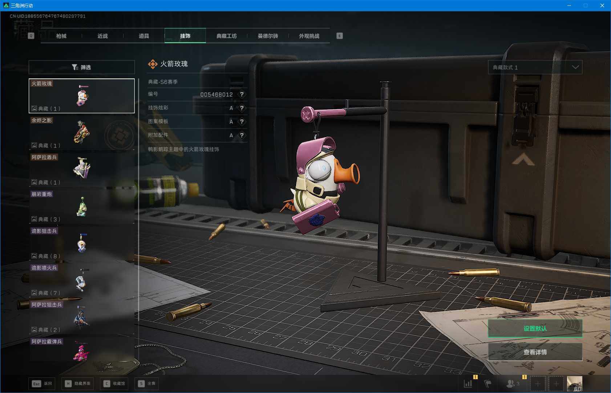The image size is (611, 393).
Task: Open the 典藏工坊 tab
Action: 226,36
